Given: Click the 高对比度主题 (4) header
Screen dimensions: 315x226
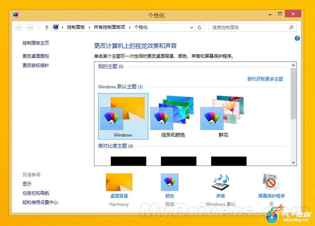Looking at the screenshot, I should pyautogui.click(x=115, y=146).
